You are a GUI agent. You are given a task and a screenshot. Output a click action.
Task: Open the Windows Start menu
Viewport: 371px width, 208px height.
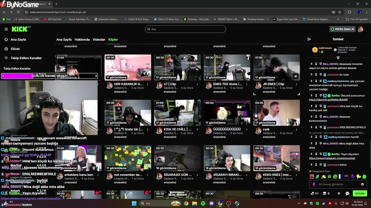point(134,203)
